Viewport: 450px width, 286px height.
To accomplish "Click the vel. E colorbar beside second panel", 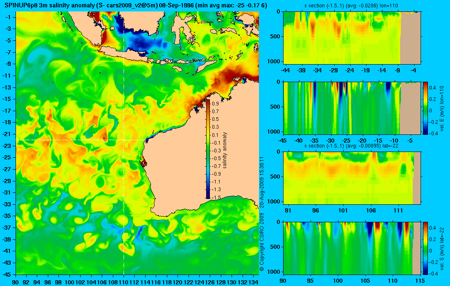I will [425, 108].
